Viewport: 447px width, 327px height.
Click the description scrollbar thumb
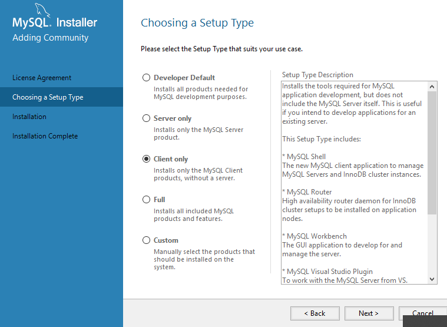click(x=432, y=153)
